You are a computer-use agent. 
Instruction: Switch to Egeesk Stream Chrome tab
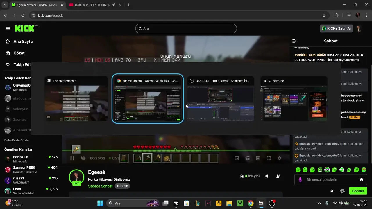point(37,5)
